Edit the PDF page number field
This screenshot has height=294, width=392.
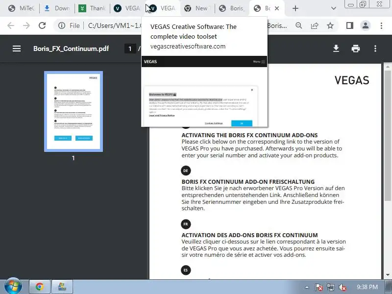point(130,49)
